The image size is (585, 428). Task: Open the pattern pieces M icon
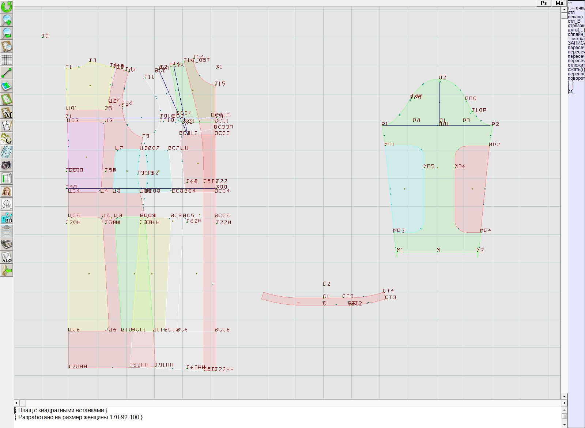tap(7, 112)
